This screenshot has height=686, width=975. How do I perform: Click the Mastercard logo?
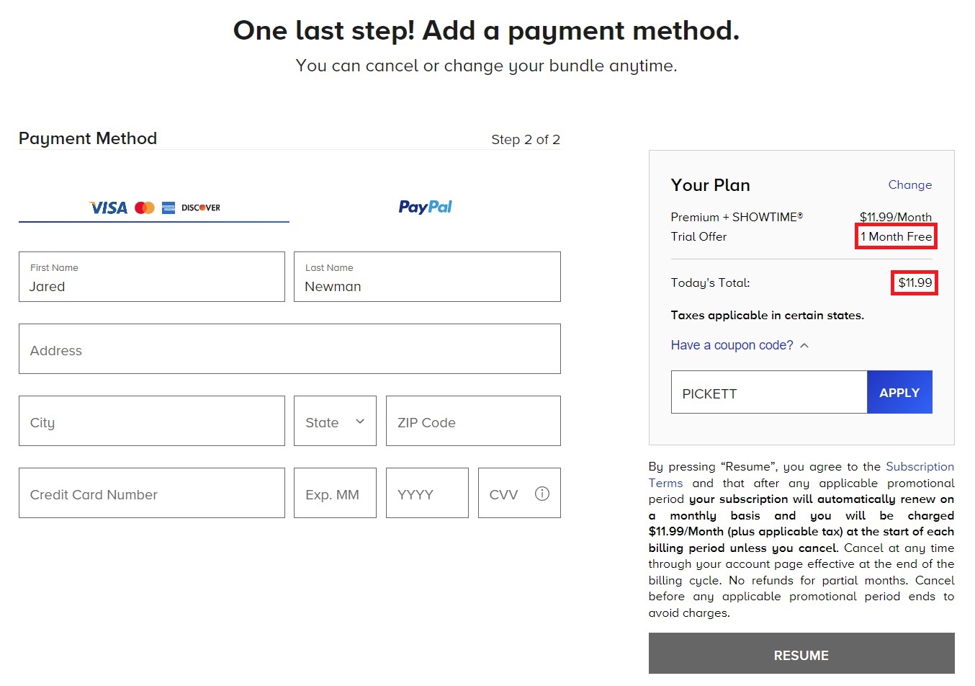[x=144, y=208]
